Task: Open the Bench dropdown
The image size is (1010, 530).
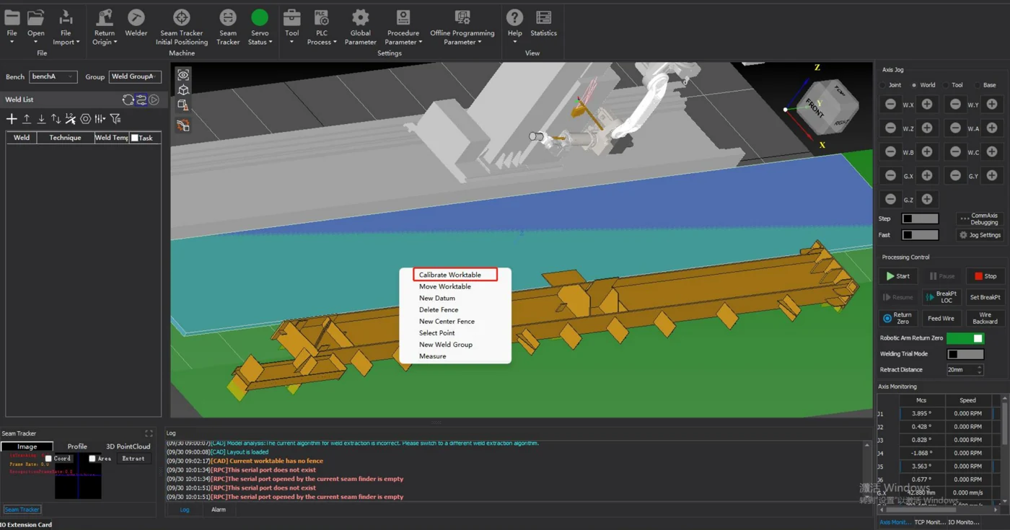Action: (53, 76)
